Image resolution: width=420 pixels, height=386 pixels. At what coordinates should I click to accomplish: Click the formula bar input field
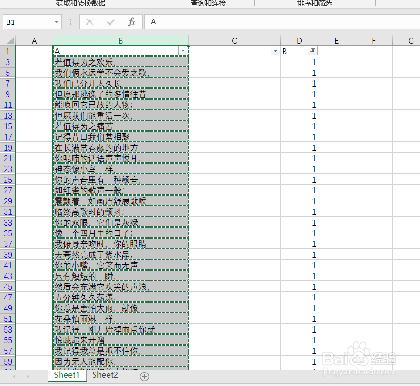[x=282, y=22]
